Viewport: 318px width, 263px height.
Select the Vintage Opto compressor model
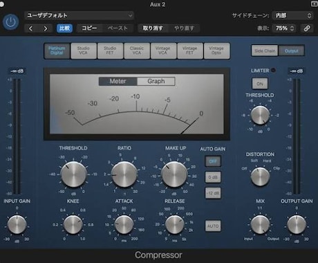tap(216, 51)
